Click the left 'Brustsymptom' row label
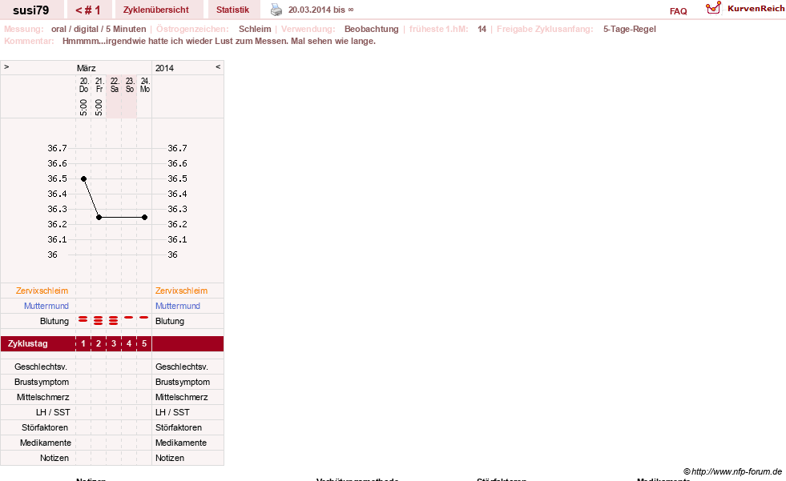Image resolution: width=786 pixels, height=481 pixels. pyautogui.click(x=42, y=382)
